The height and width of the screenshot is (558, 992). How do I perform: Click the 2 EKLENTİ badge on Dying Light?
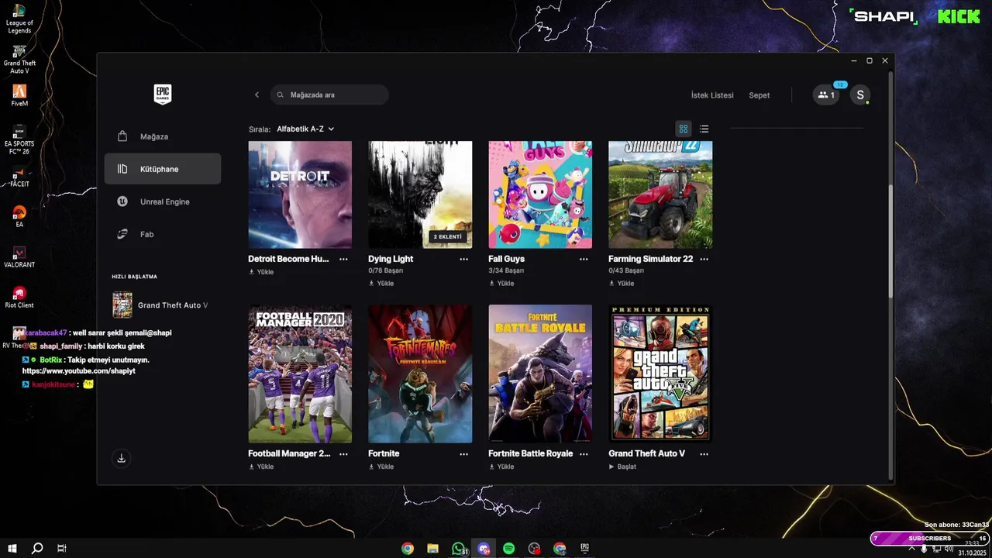[x=449, y=236]
